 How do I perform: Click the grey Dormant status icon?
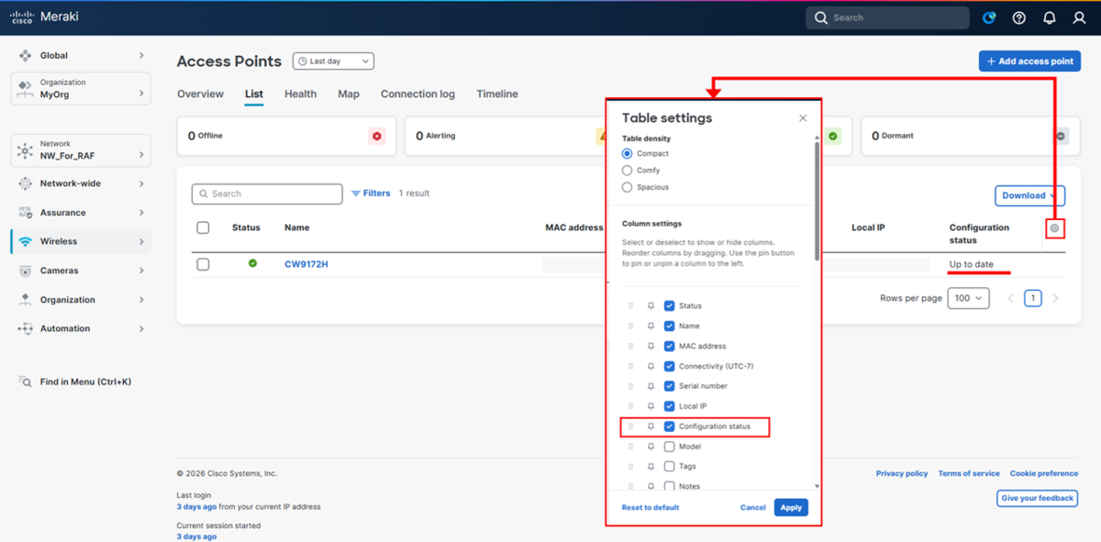[1061, 136]
